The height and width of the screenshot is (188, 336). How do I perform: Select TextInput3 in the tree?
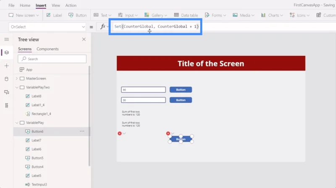[x=39, y=184]
